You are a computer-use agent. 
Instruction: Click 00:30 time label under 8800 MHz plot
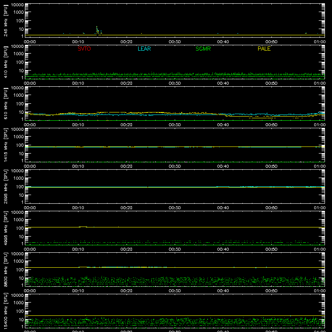pos(175,291)
